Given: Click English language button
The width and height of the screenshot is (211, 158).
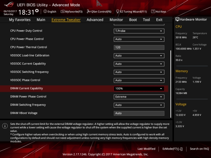Looking at the screenshot, I should (x=50, y=12).
